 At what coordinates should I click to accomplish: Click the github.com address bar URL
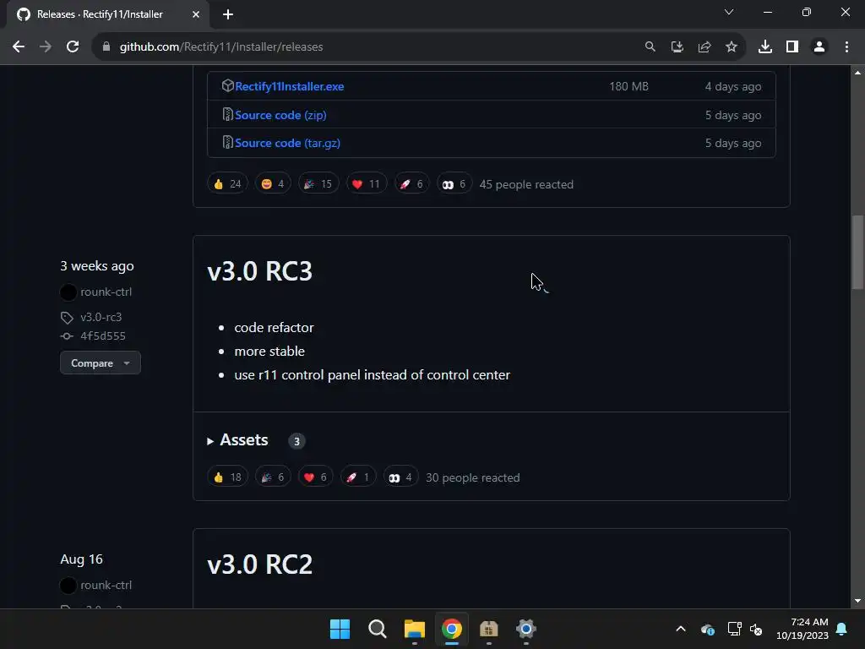[221, 47]
